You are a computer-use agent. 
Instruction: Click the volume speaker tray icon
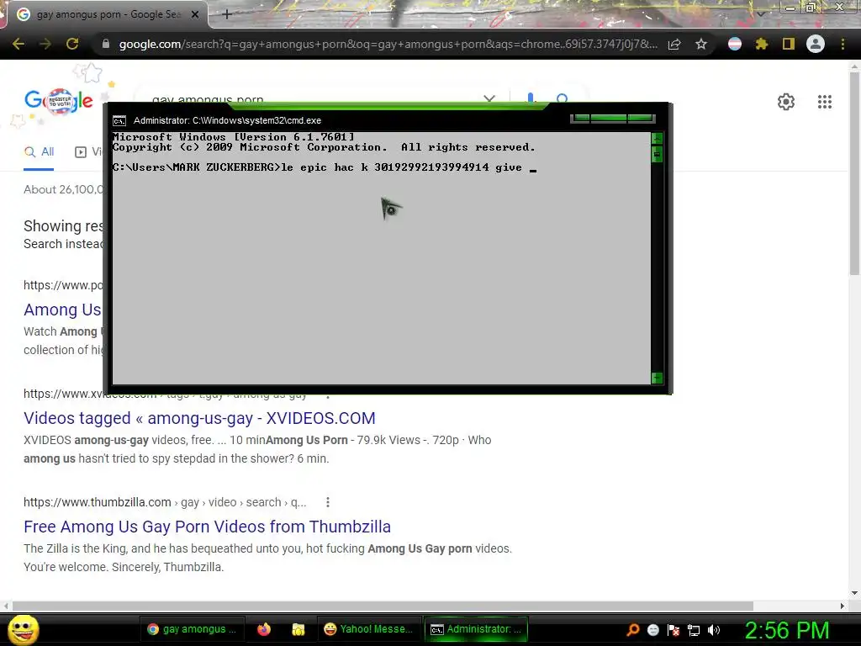coord(714,630)
